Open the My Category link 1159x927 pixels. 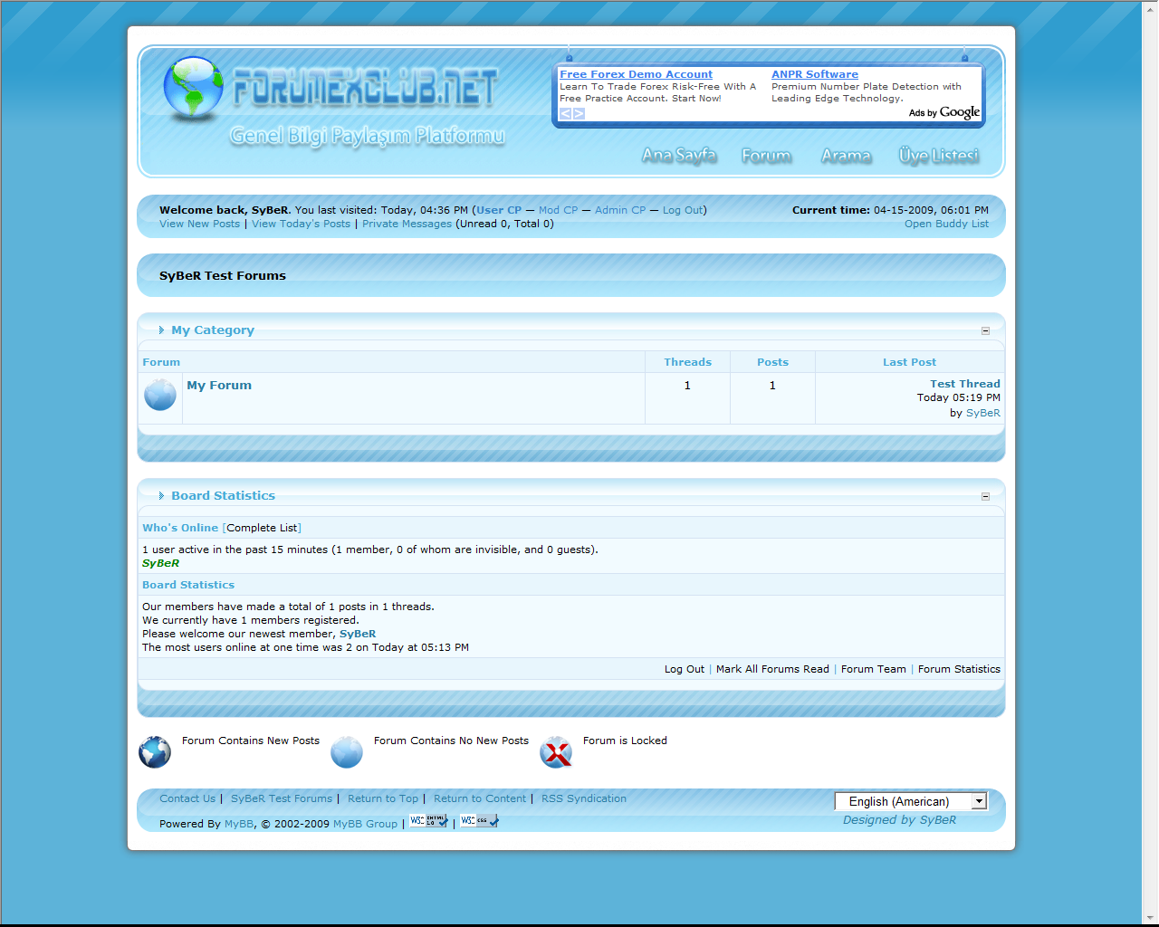pyautogui.click(x=213, y=330)
